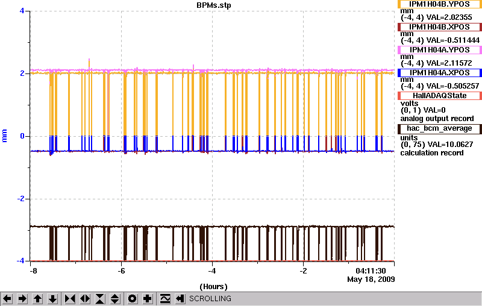Click the arrow-to-bar scroll reset icon
The width and height of the screenshot is (482, 306).
pos(180,299)
